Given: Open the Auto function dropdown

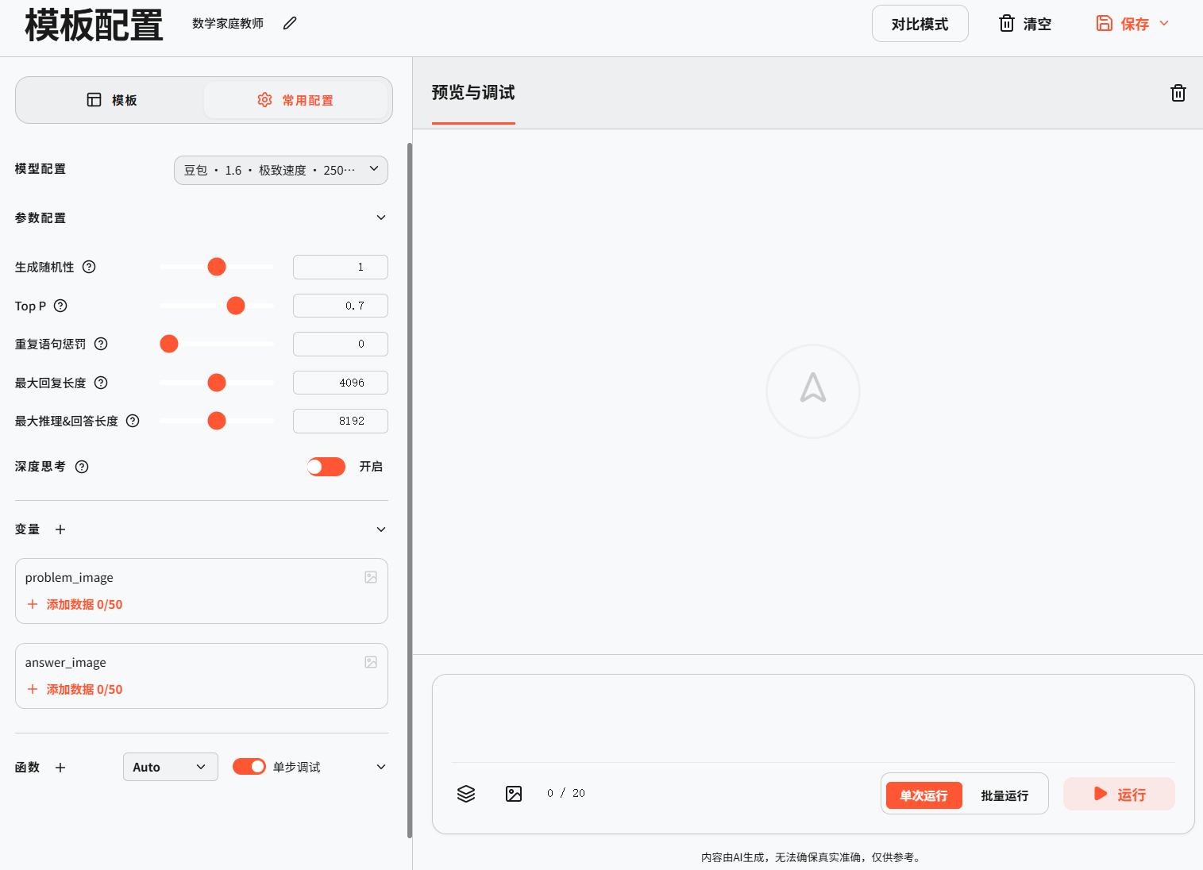Looking at the screenshot, I should [x=170, y=767].
